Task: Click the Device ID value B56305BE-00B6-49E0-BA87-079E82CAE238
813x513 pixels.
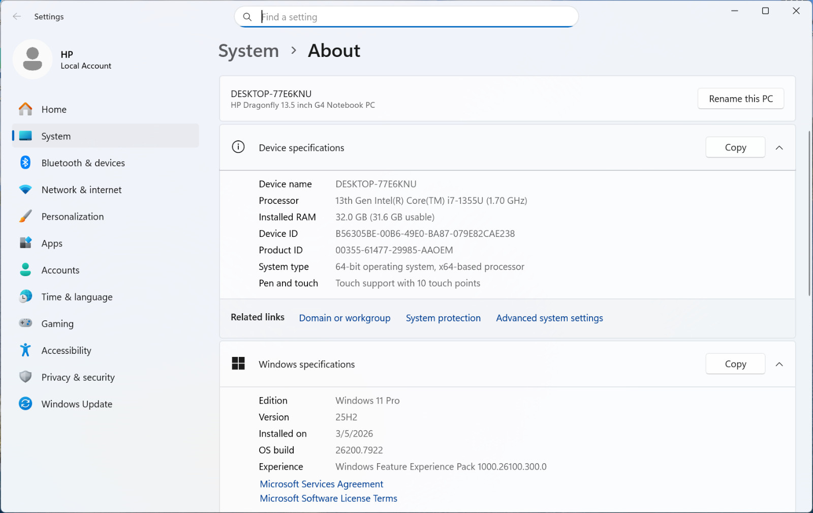Action: coord(425,233)
